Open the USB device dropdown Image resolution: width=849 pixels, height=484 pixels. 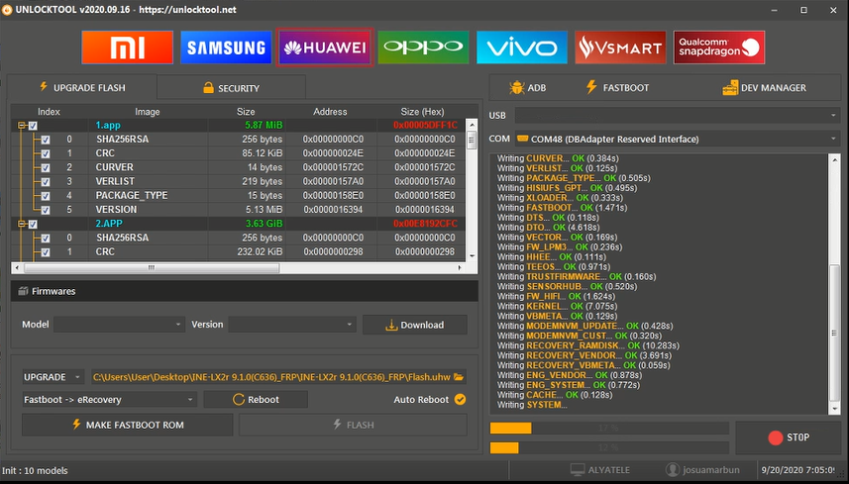pos(677,115)
